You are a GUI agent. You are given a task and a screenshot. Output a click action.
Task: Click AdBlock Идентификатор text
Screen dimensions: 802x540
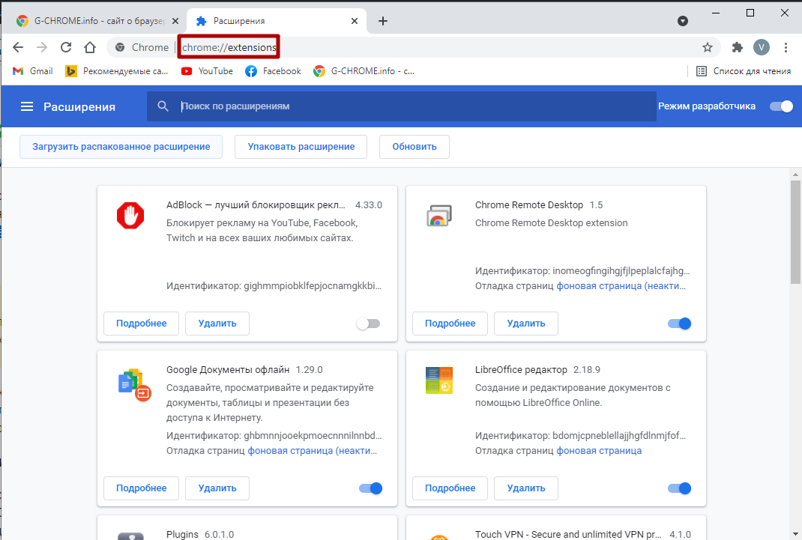point(274,286)
